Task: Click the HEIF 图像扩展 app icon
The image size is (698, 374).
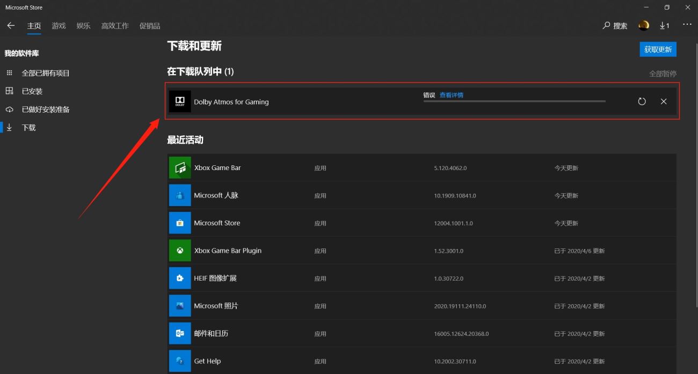Action: tap(180, 278)
